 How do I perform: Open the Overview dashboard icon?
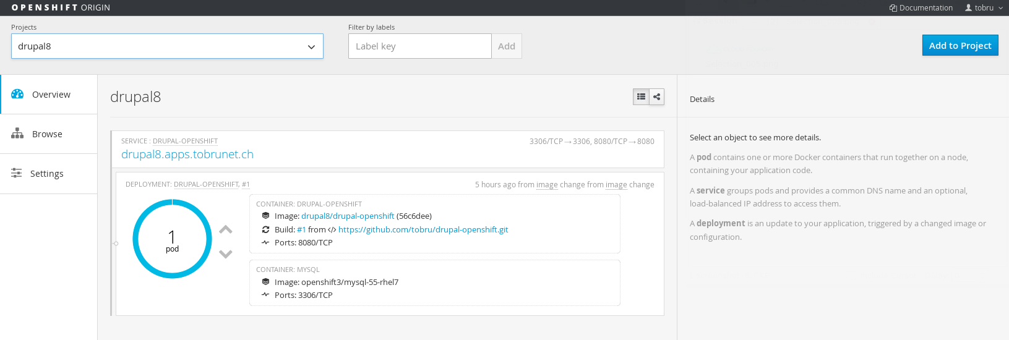(17, 94)
